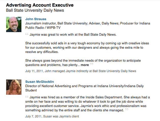Click the opening quote icon in Susan's recommendation
This screenshot has height=121, width=160.
[x=27, y=97]
